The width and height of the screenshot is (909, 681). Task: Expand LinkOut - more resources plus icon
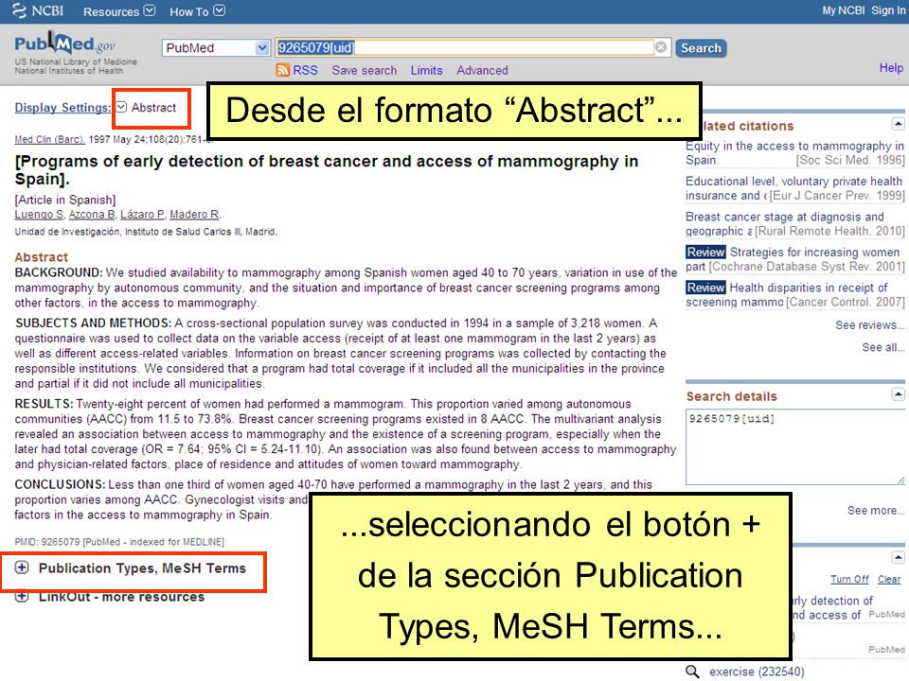[x=22, y=596]
